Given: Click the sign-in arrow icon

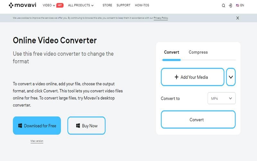Looking at the screenshot, I should pos(230,5).
